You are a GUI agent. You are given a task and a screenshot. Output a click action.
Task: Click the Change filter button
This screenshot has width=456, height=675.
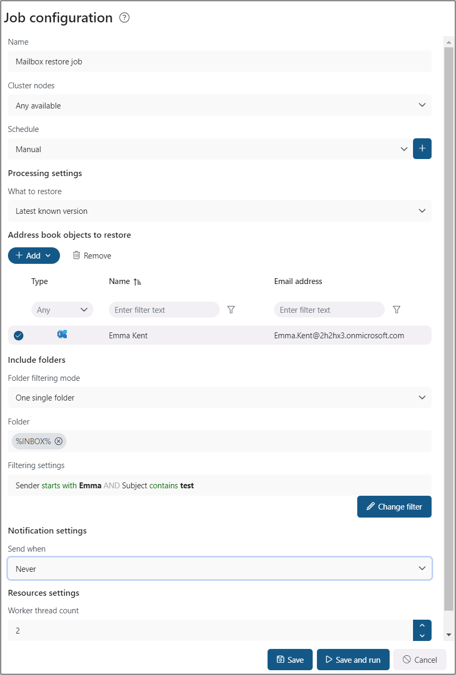(394, 506)
